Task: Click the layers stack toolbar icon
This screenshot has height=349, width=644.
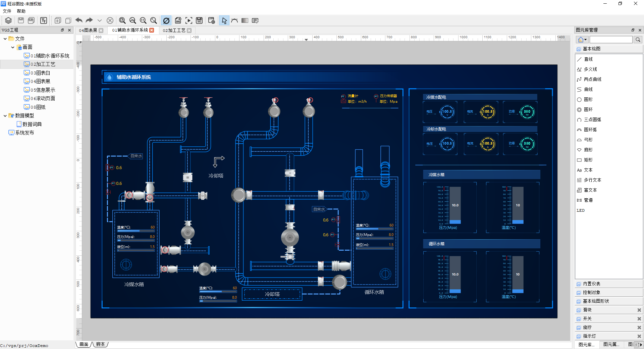Action: (8, 20)
